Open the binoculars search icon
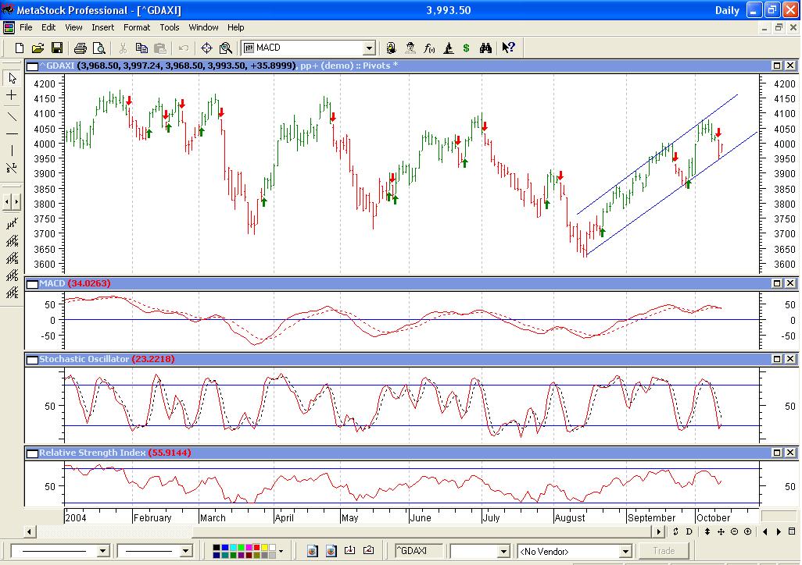Viewport: 802px width, 565px height. tap(485, 48)
